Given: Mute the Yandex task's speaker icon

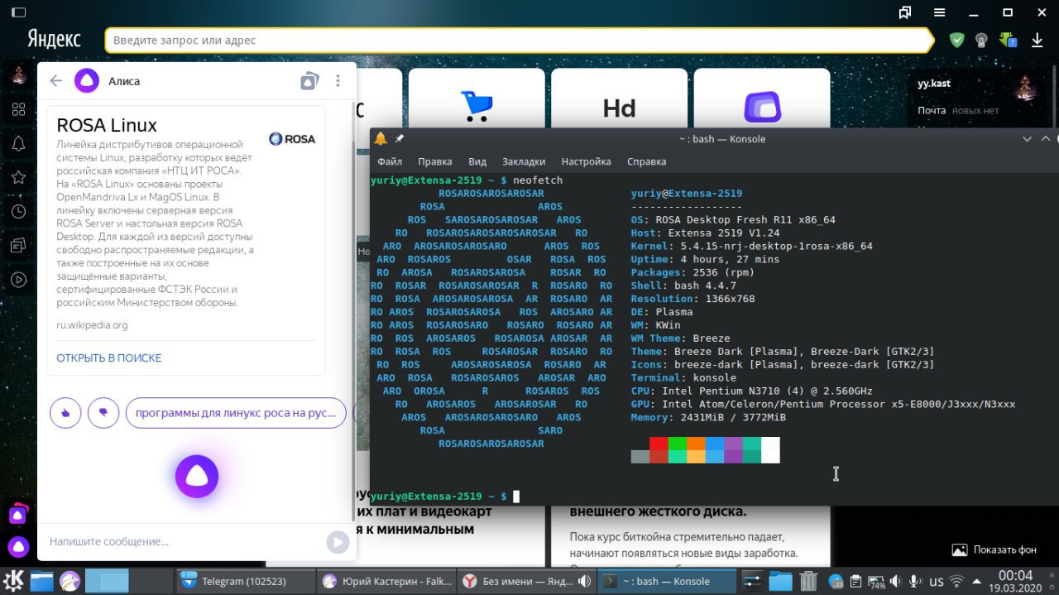Looking at the screenshot, I should coord(587,581).
